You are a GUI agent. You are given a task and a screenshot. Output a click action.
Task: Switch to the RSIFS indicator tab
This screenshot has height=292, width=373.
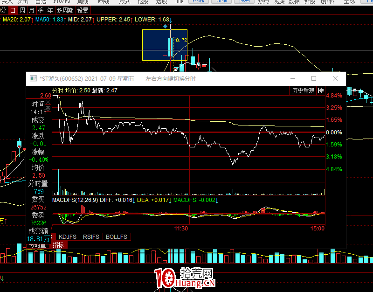click(91, 237)
